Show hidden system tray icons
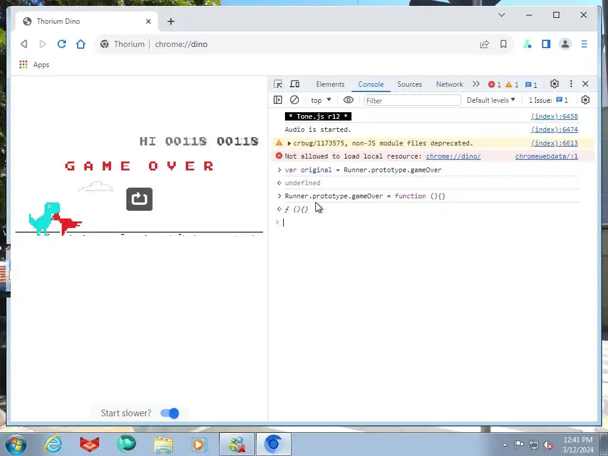Screen dimensions: 608x456 505,445
